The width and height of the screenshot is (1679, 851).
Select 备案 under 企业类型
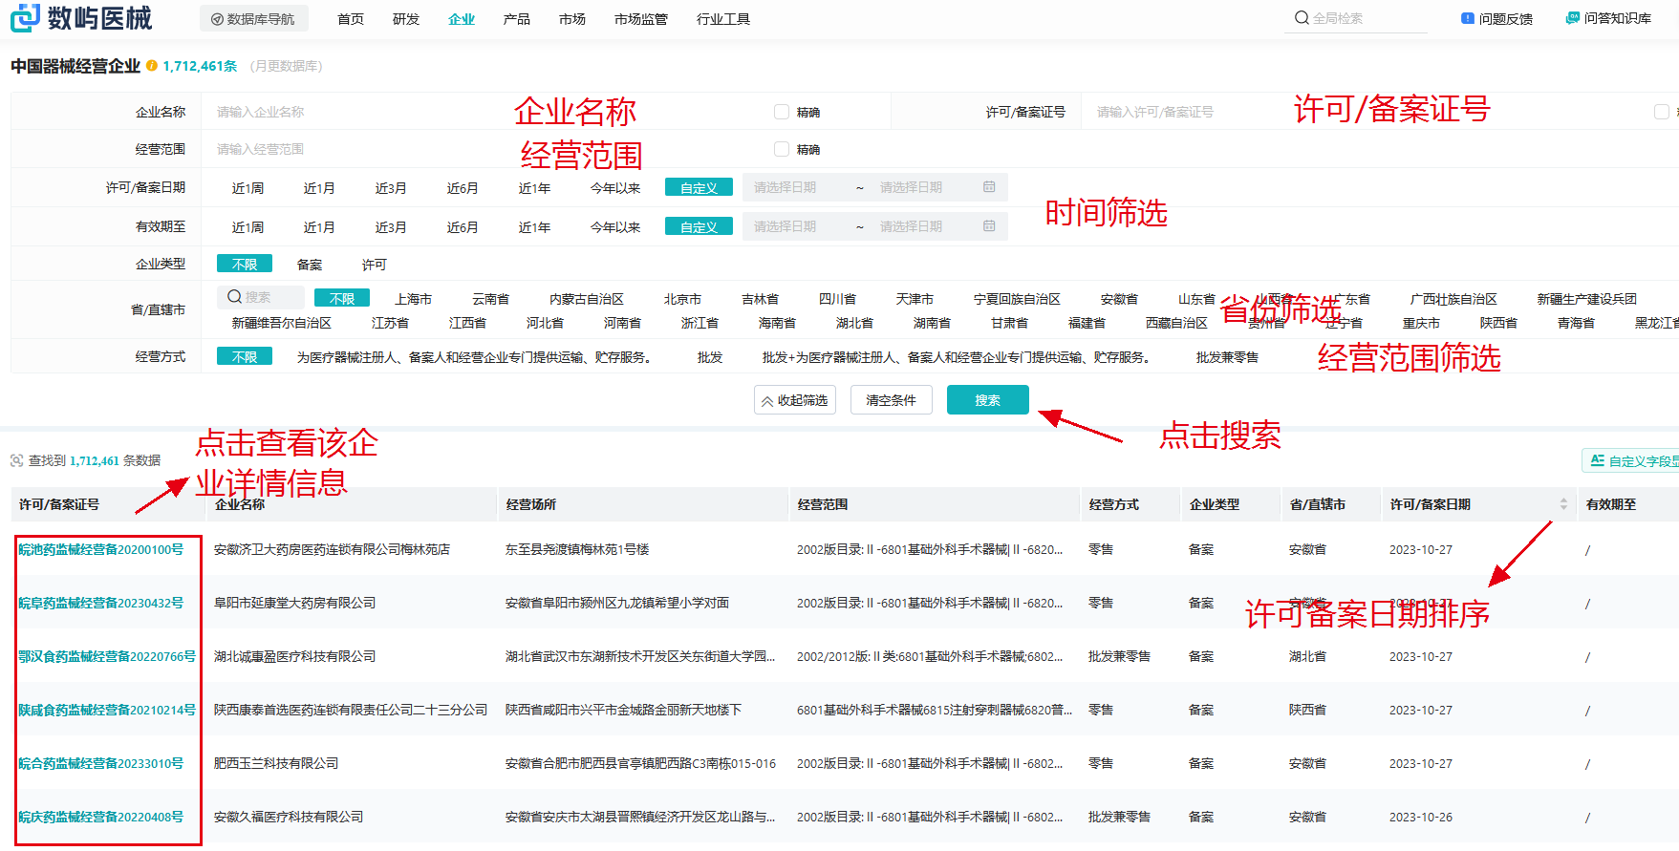(x=310, y=265)
